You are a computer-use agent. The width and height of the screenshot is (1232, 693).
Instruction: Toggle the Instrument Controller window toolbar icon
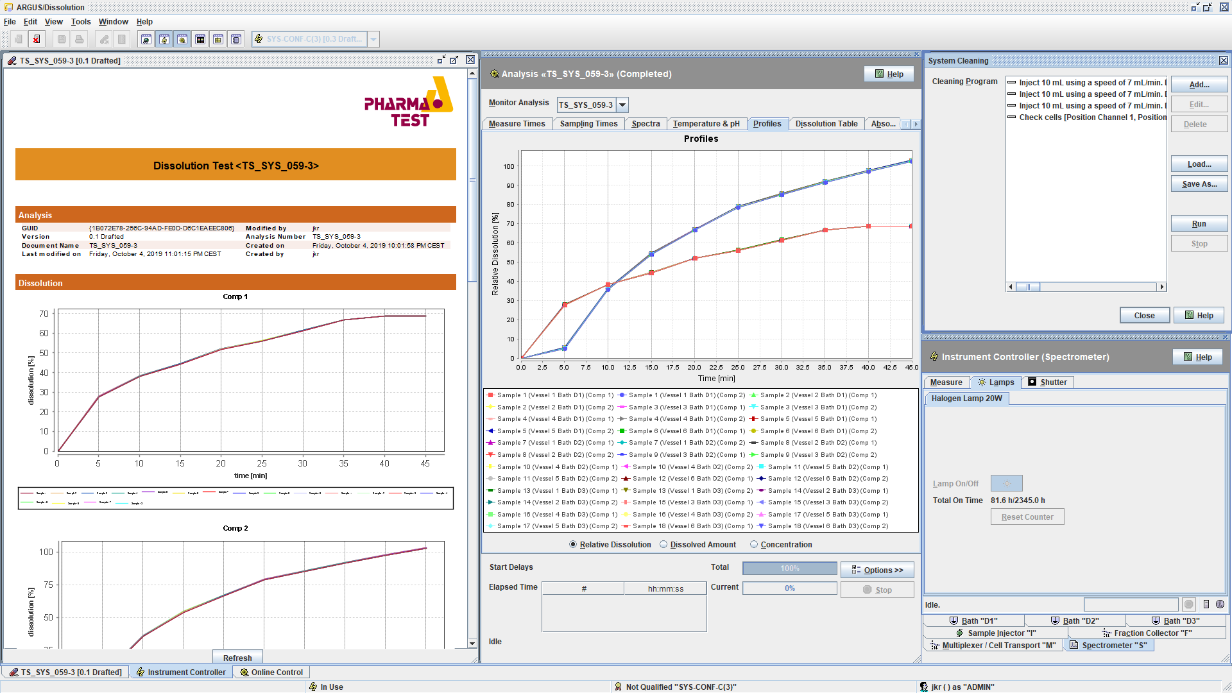point(164,39)
